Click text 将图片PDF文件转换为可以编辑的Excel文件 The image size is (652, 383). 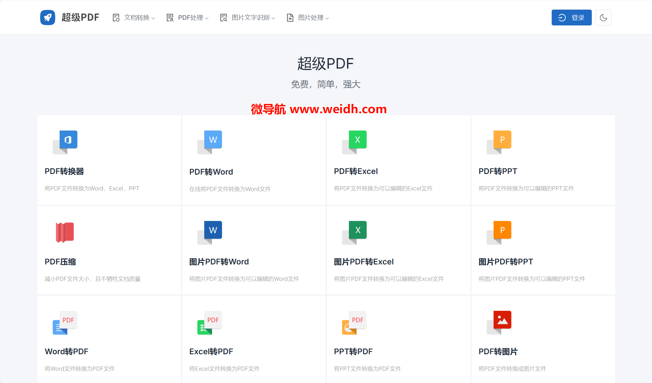pyautogui.click(x=389, y=279)
